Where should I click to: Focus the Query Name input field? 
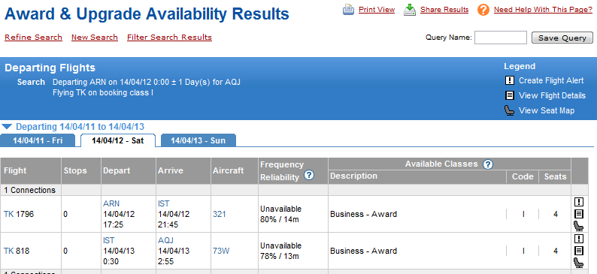(500, 38)
